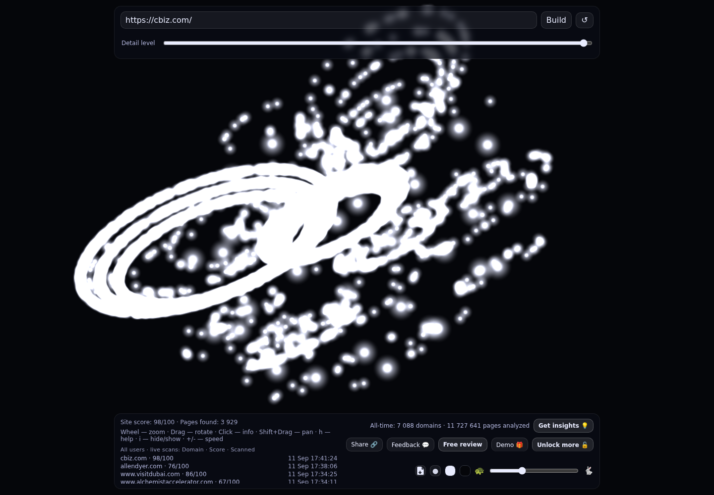
Task: Click the record dot button
Action: click(x=435, y=471)
